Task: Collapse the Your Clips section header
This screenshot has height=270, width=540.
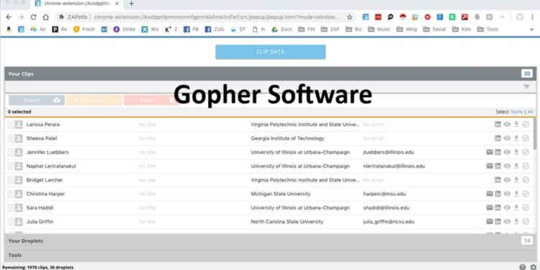Action: [x=270, y=73]
